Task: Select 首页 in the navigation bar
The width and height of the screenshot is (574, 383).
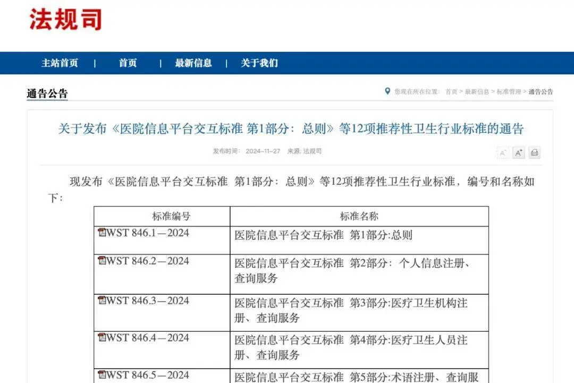Action: pyautogui.click(x=128, y=63)
